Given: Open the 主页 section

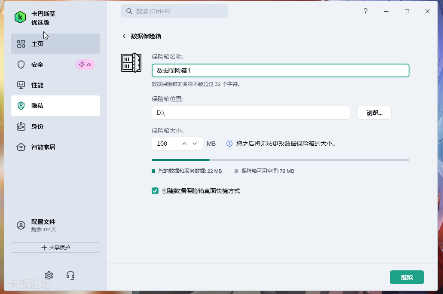Looking at the screenshot, I should 55,44.
